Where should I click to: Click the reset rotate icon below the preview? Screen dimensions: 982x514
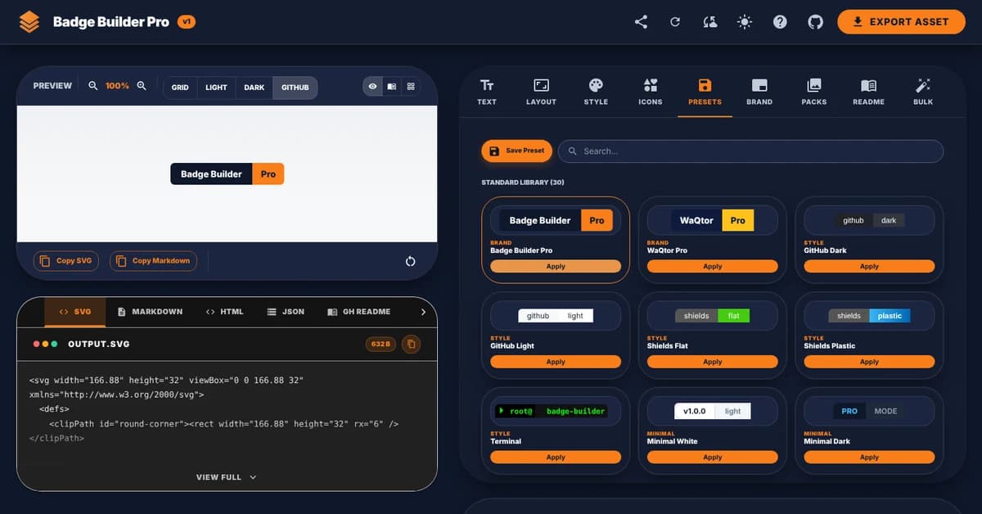click(x=411, y=261)
